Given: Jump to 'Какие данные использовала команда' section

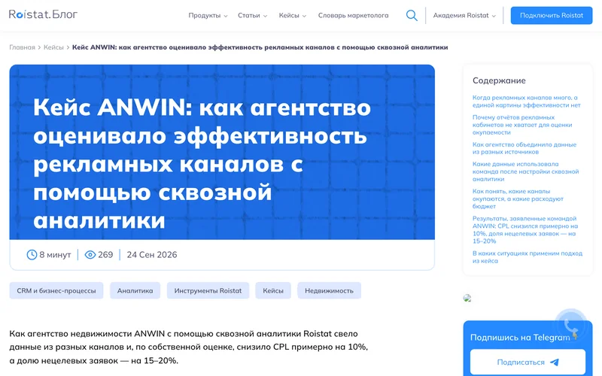Looking at the screenshot, I should [x=525, y=171].
